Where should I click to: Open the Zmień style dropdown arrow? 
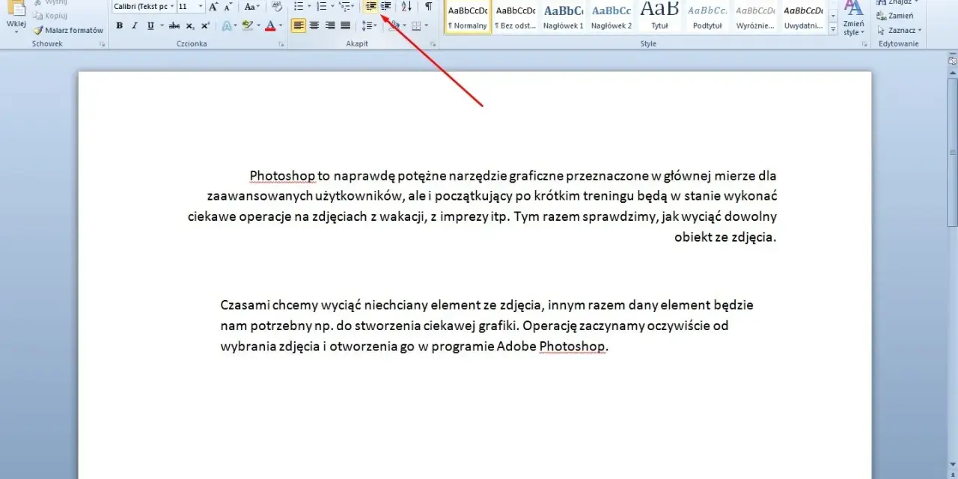[861, 33]
